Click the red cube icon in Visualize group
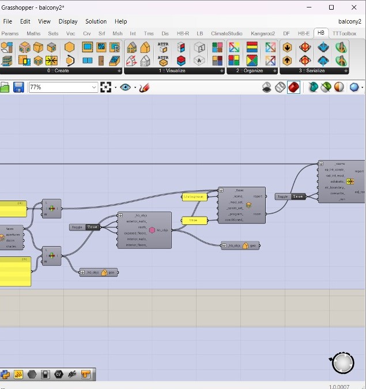This screenshot has width=366, height=389. tap(181, 61)
